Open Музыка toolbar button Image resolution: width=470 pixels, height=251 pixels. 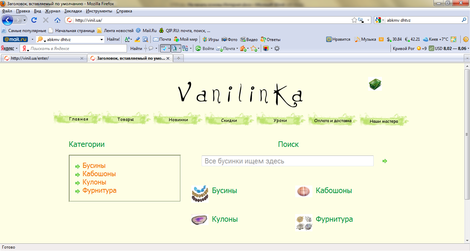tap(365, 39)
